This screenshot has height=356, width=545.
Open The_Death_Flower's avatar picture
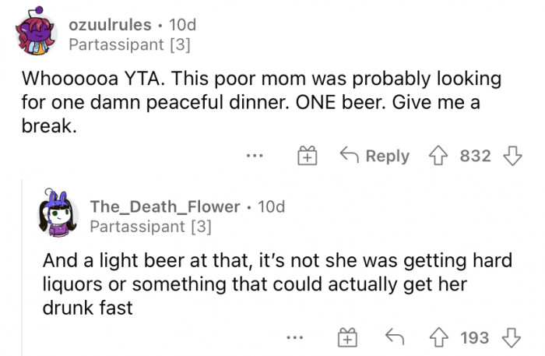click(x=58, y=213)
